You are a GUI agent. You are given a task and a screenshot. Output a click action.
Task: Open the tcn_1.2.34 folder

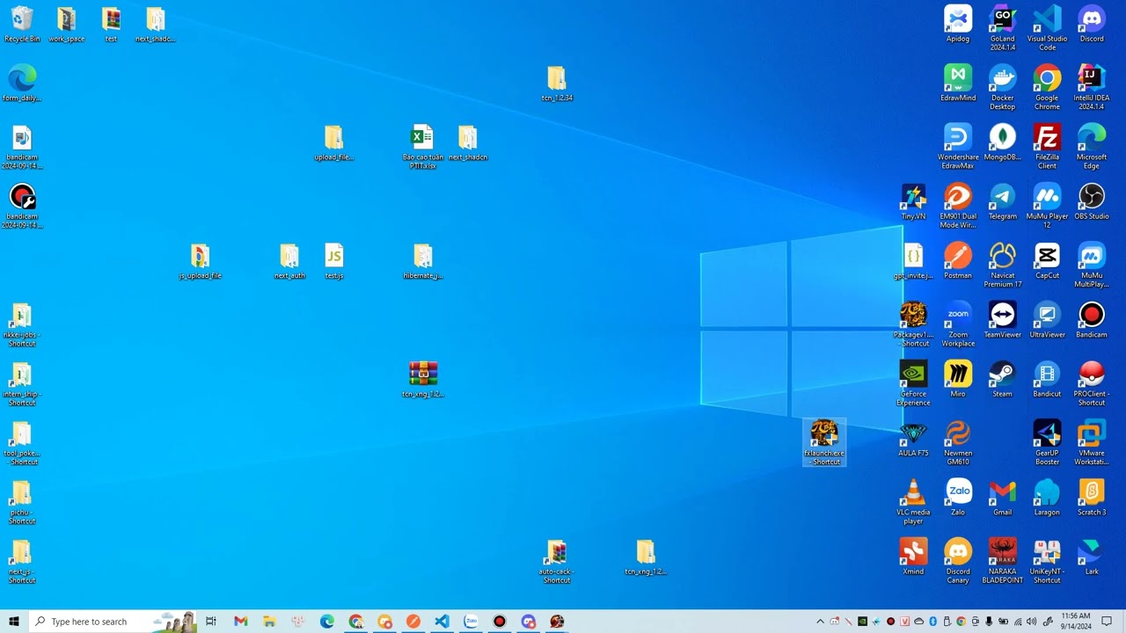(557, 84)
